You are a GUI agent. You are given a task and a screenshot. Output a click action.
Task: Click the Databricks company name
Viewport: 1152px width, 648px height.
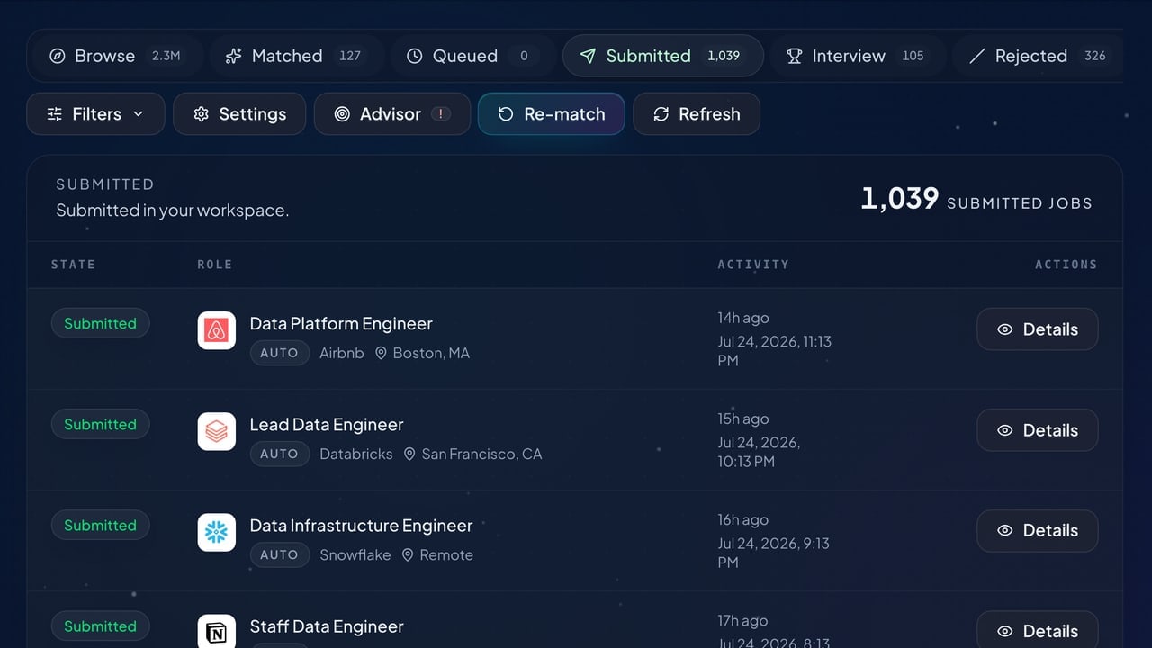356,454
